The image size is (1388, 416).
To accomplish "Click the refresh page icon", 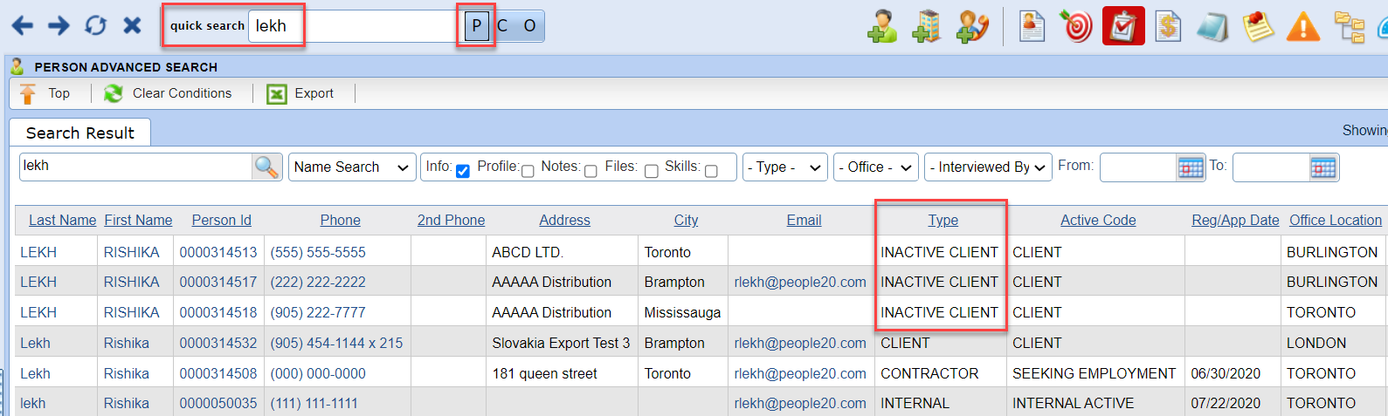I will 95,25.
